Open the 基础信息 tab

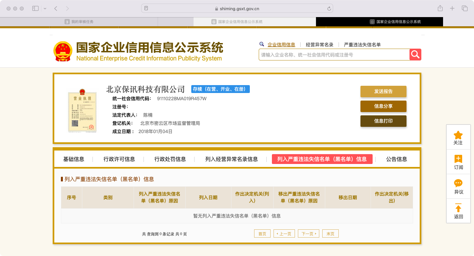(x=74, y=159)
